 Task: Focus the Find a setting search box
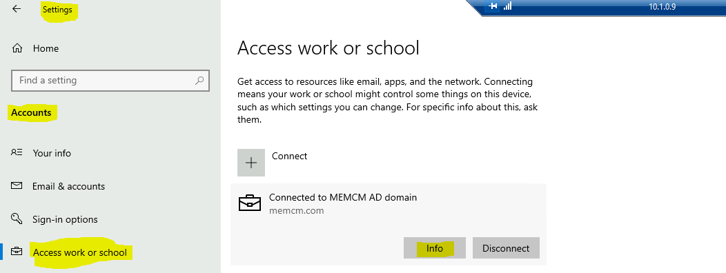pos(110,81)
